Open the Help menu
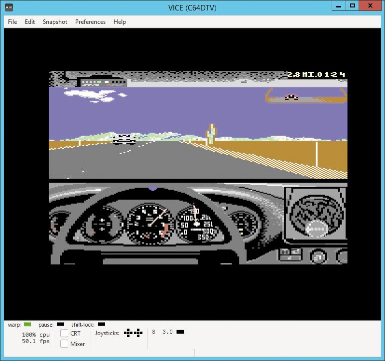The height and width of the screenshot is (361, 385). (x=120, y=22)
